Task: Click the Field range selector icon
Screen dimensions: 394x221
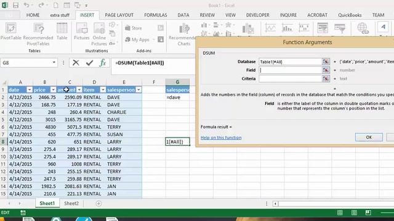Action: [x=326, y=70]
